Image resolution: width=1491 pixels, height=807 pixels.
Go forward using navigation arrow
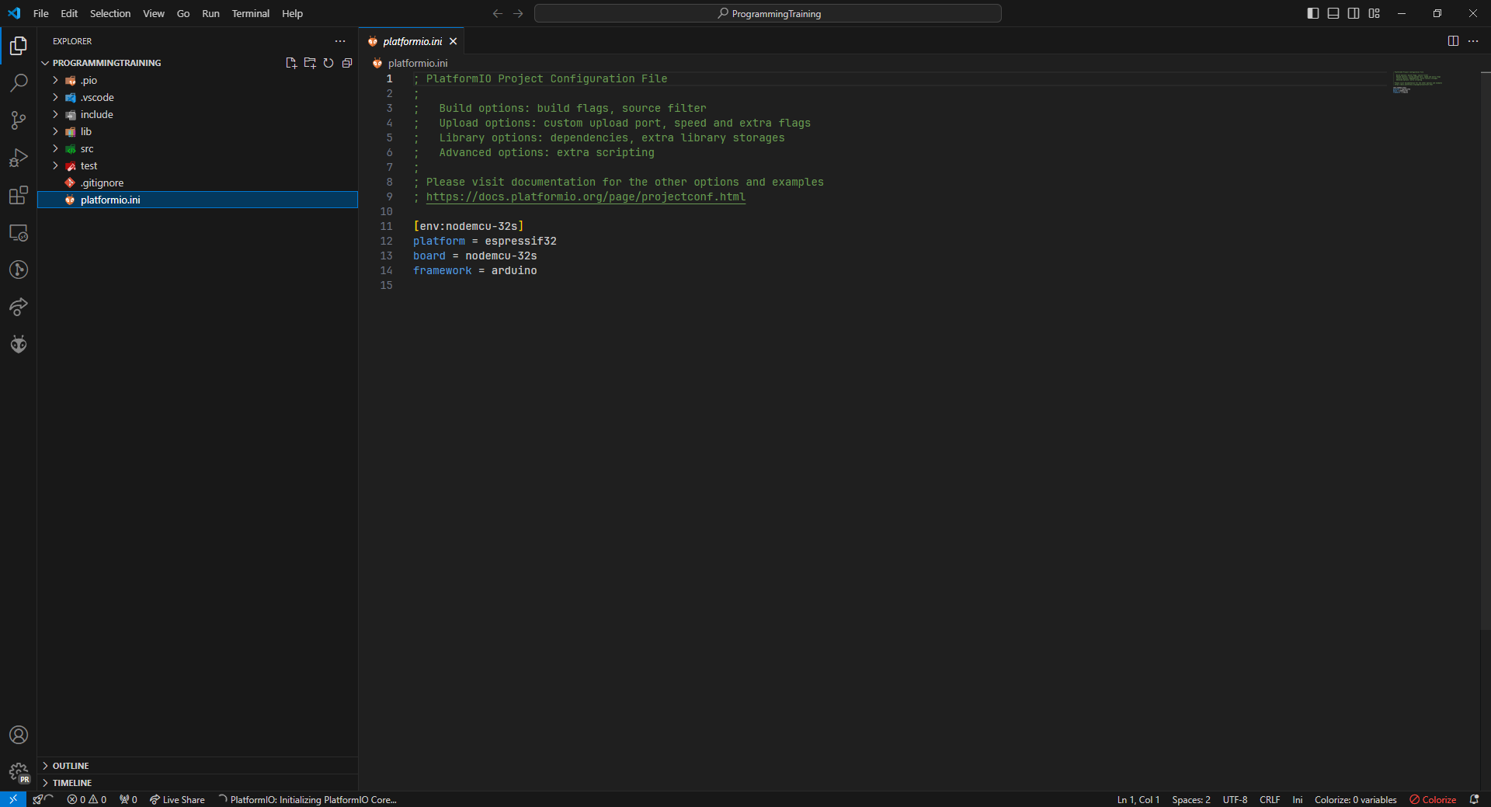pos(518,13)
